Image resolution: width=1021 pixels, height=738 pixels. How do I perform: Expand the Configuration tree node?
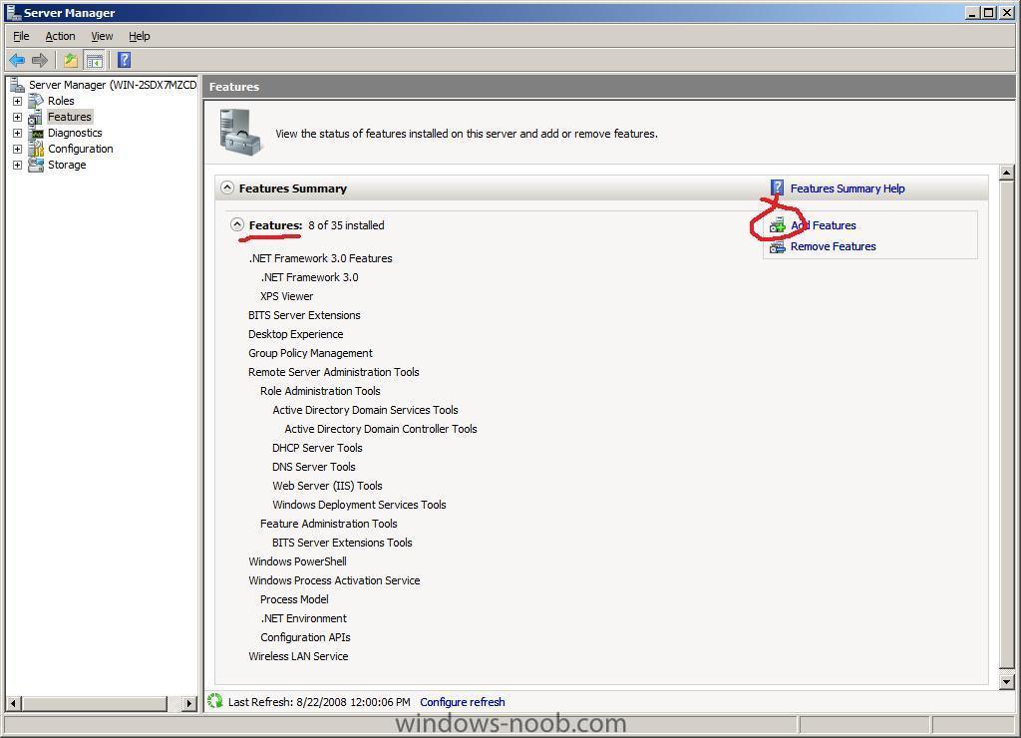[18, 150]
